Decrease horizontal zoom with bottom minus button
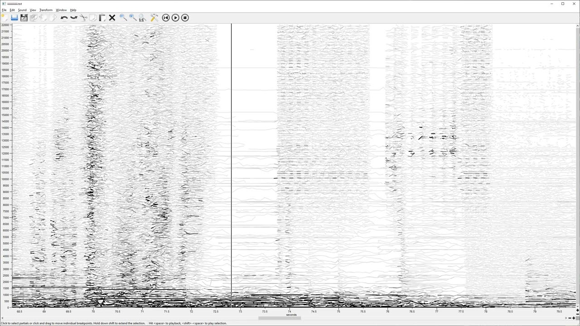 point(570,318)
